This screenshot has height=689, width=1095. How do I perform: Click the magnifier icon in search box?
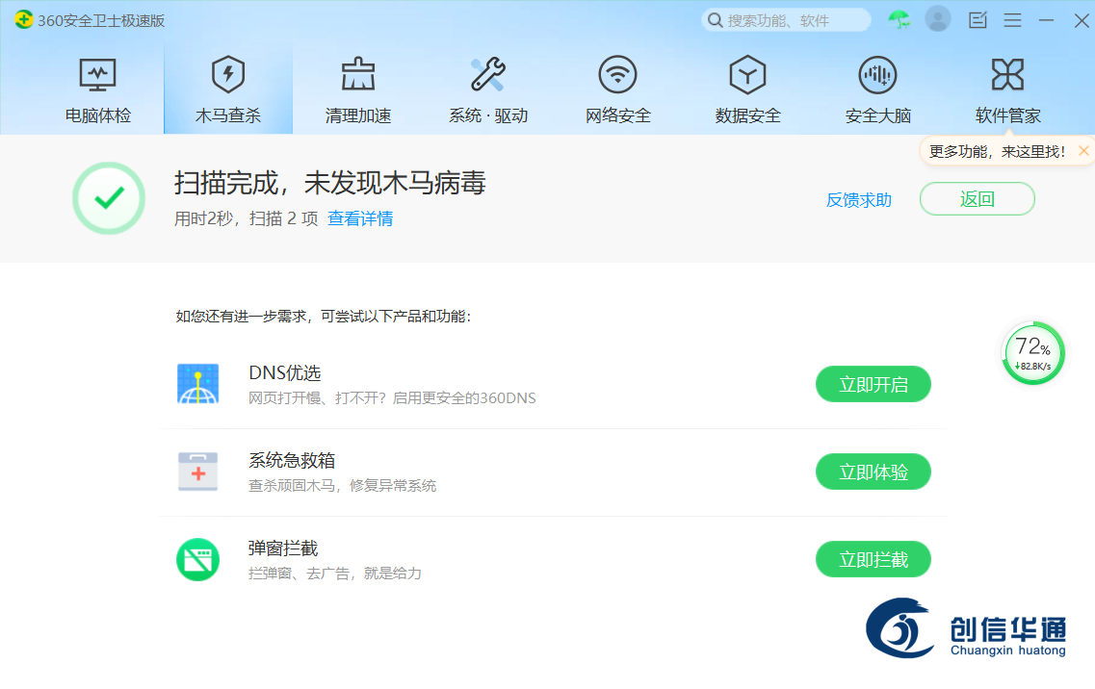click(x=715, y=20)
